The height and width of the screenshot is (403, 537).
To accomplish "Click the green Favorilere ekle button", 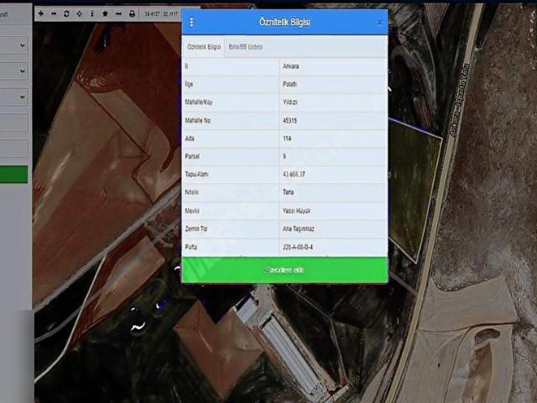I will point(284,270).
